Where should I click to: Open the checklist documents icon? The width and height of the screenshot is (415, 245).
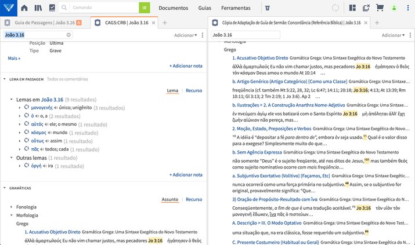point(52,8)
